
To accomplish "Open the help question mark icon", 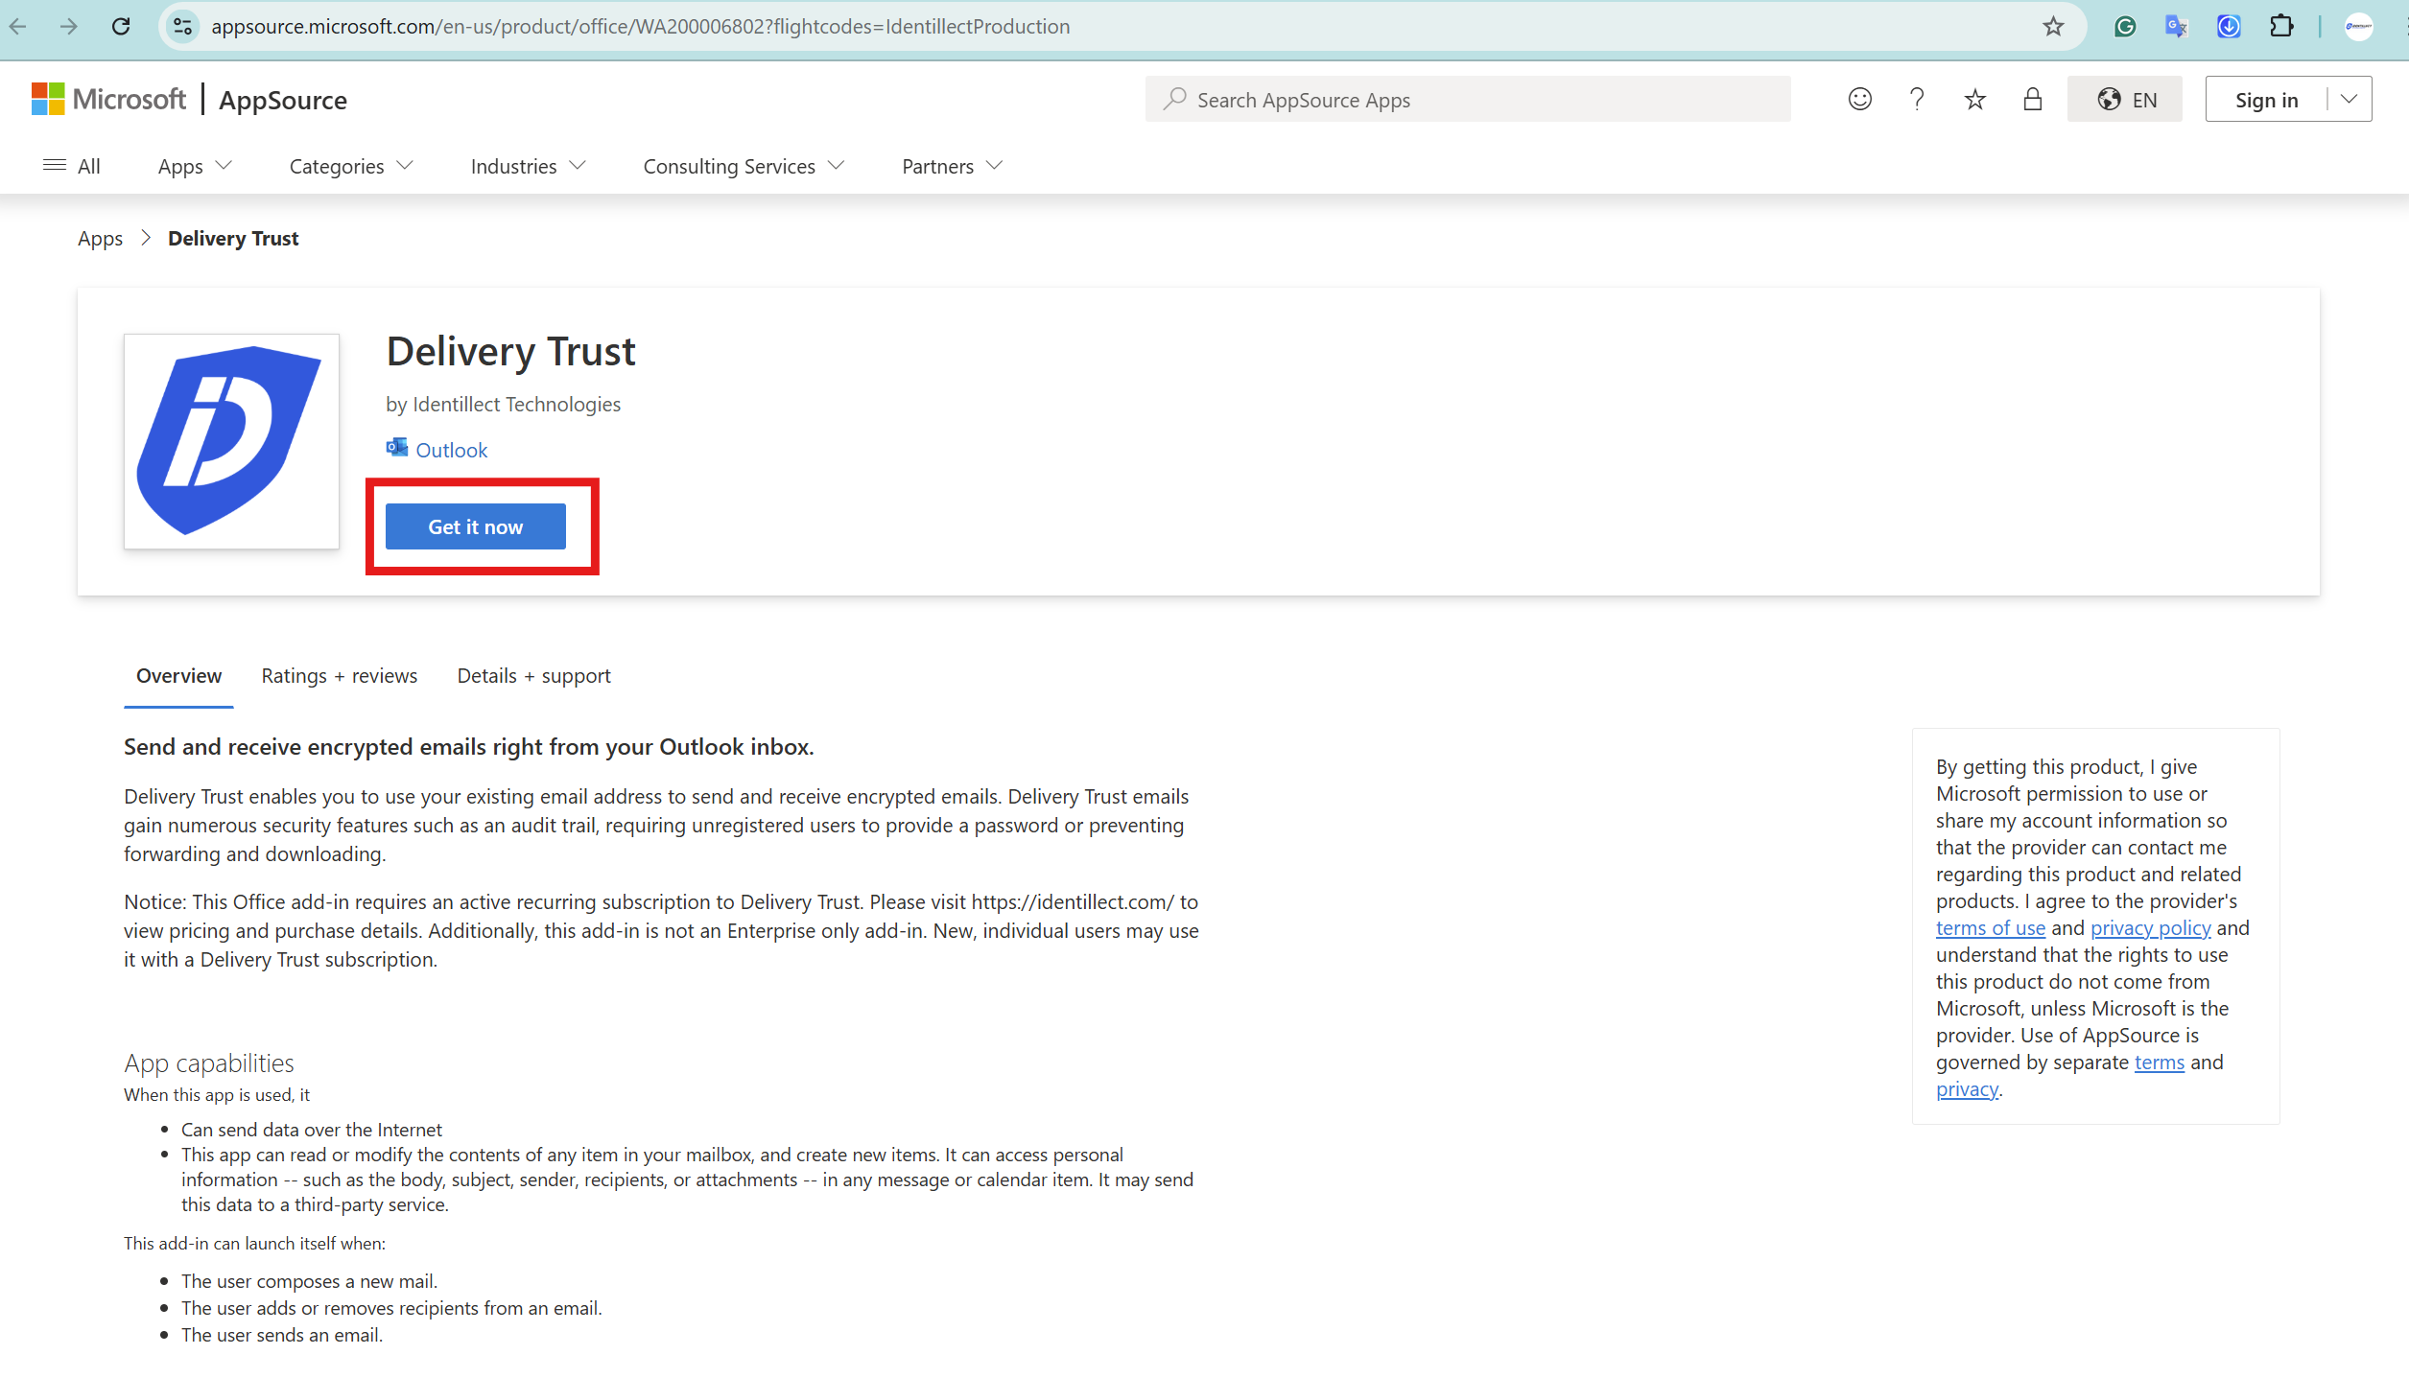I will tap(1917, 99).
